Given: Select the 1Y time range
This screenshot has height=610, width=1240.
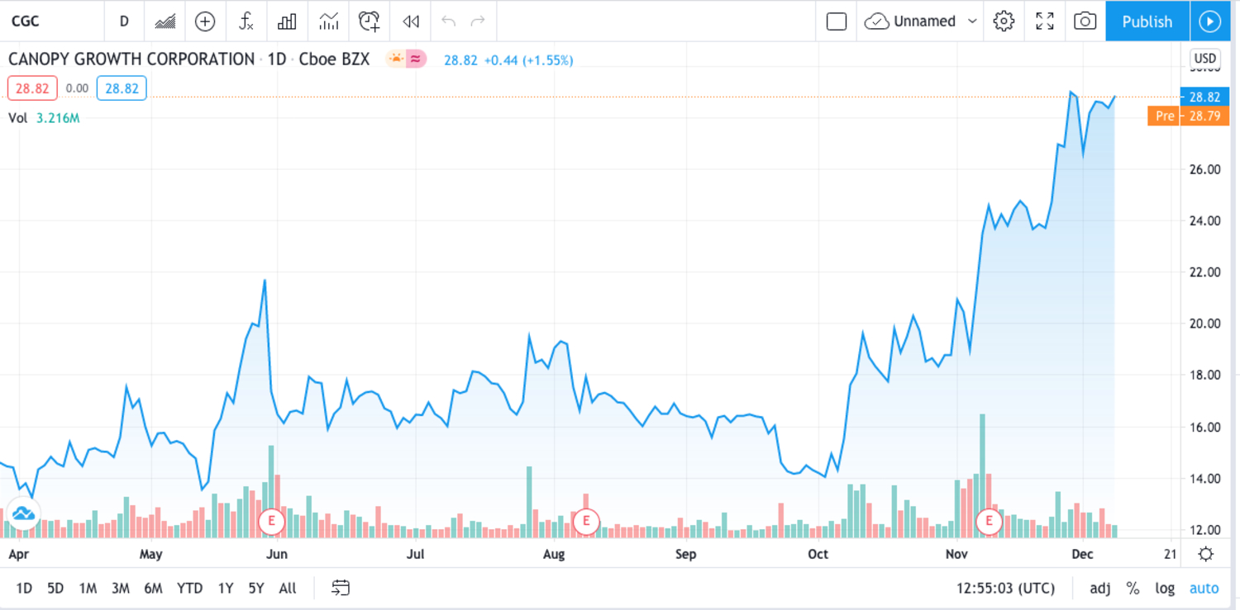Looking at the screenshot, I should click(x=225, y=589).
